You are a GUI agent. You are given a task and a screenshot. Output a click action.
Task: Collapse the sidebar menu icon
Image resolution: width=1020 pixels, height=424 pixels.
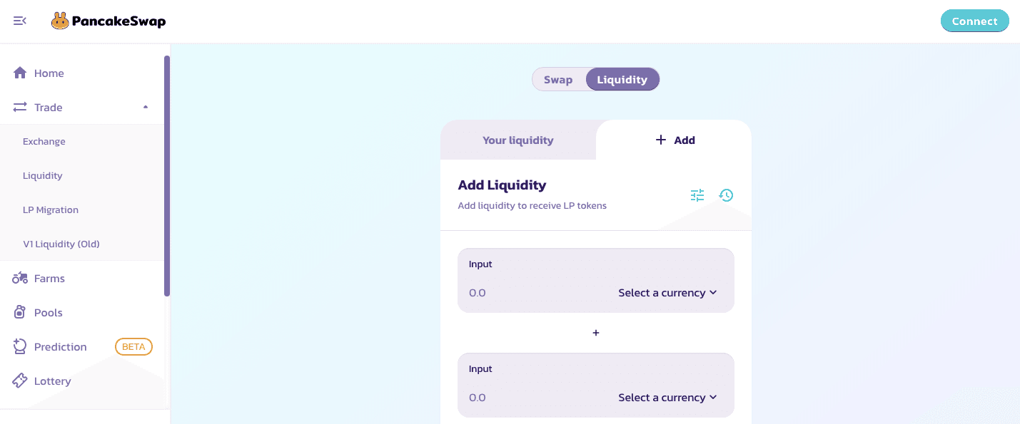(20, 21)
